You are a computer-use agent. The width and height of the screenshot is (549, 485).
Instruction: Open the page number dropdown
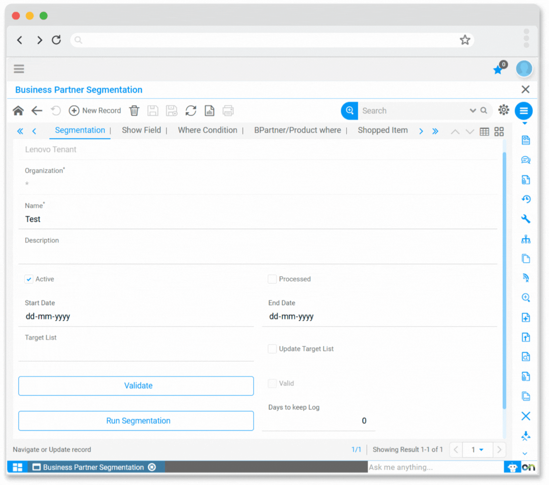(477, 449)
